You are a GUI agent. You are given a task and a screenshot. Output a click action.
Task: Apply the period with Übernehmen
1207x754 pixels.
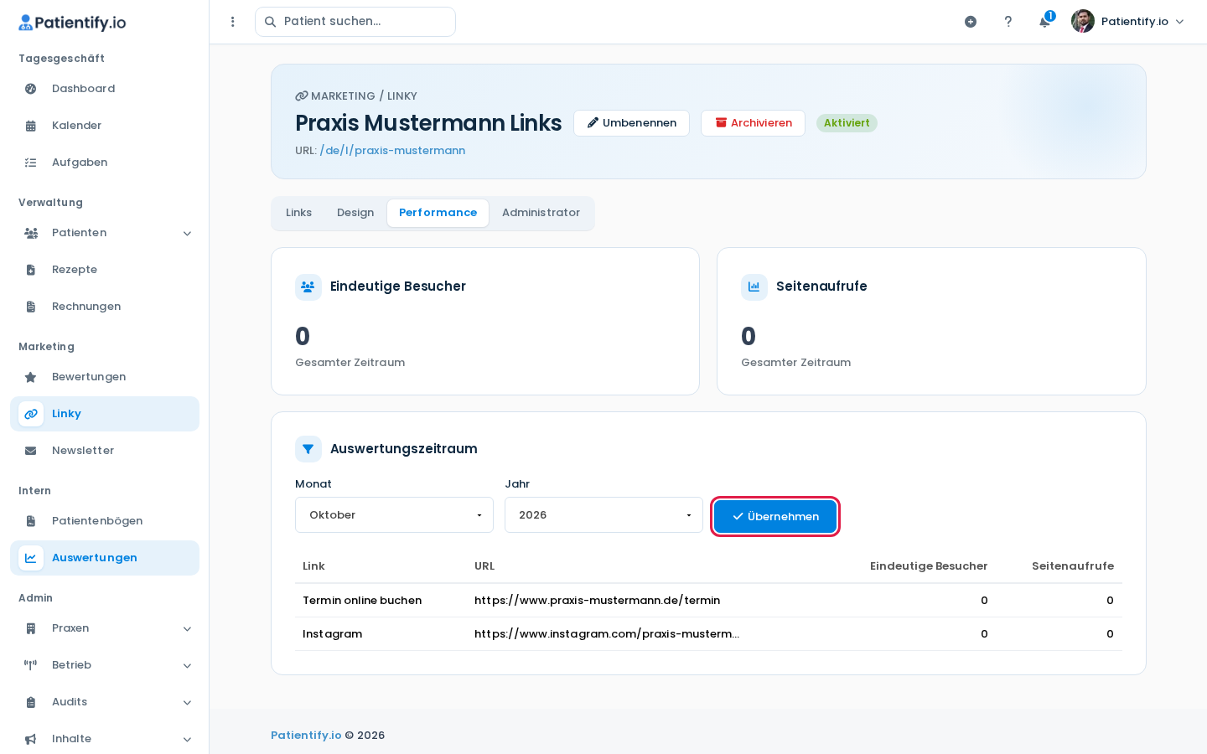pyautogui.click(x=775, y=517)
